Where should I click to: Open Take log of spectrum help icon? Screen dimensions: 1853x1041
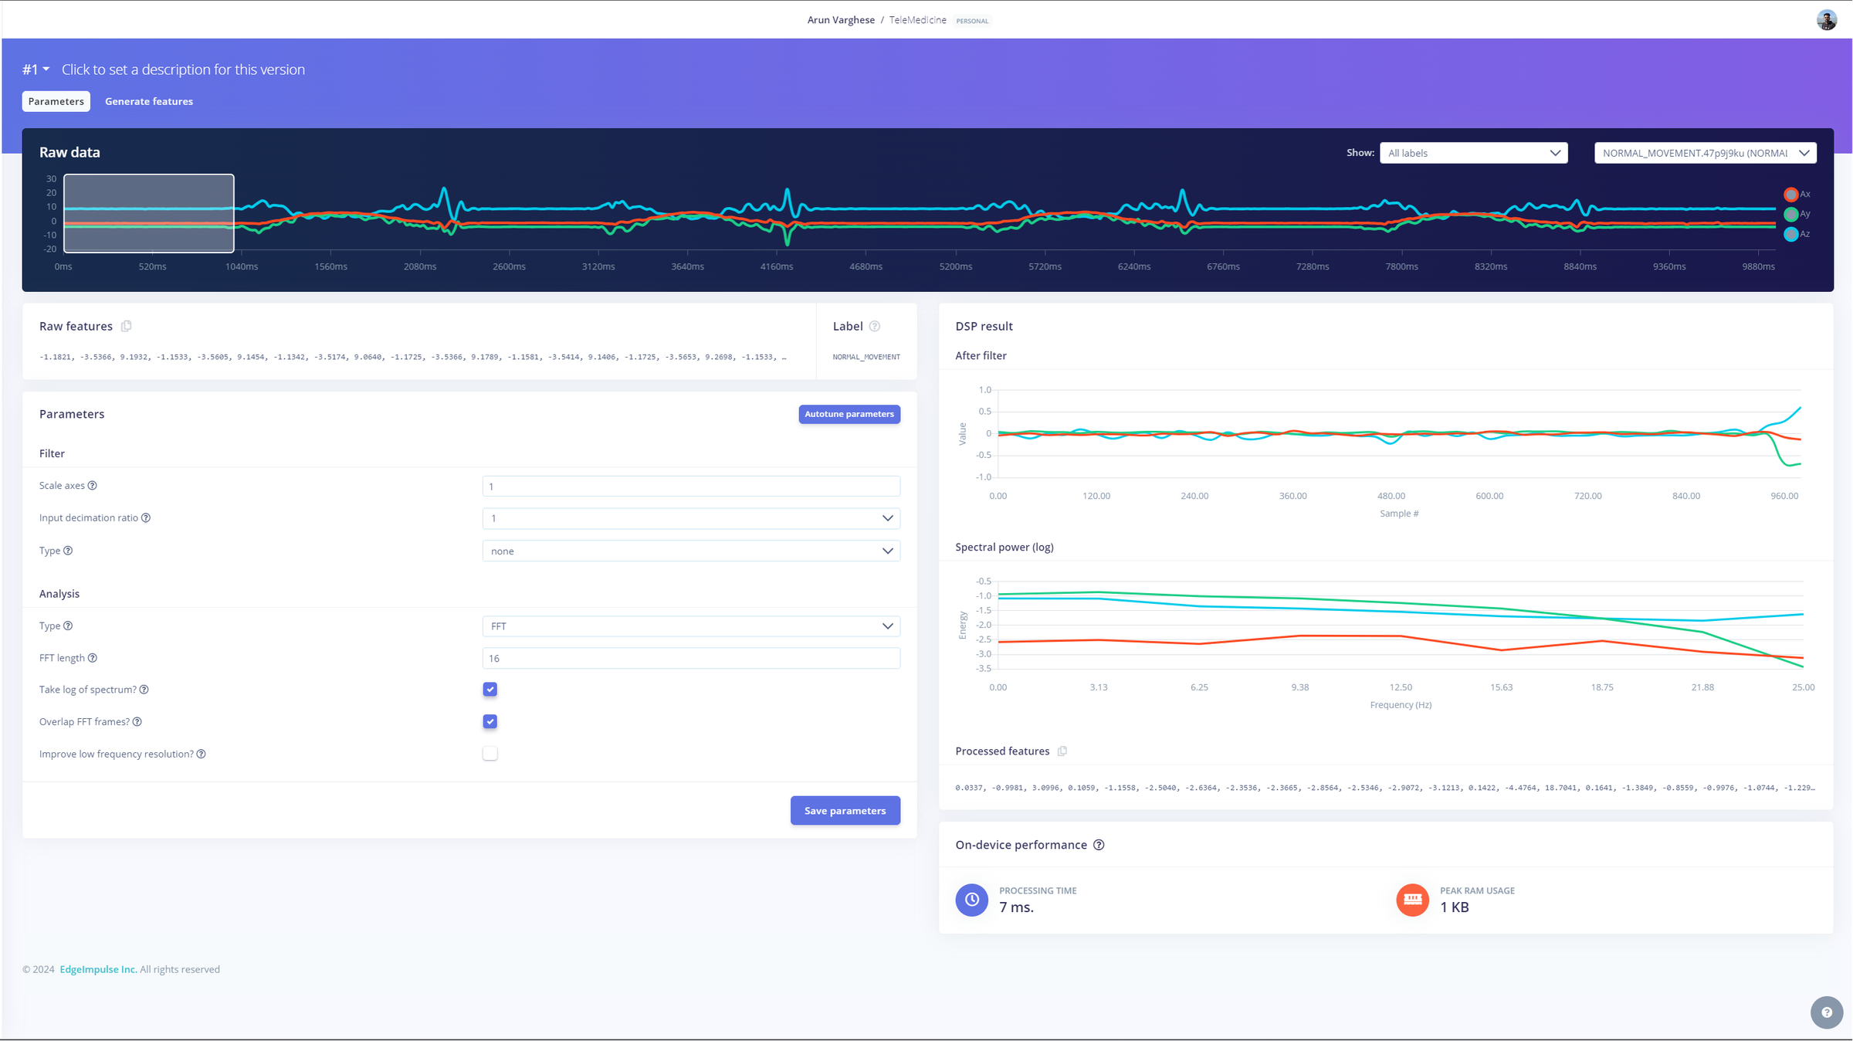(x=144, y=690)
